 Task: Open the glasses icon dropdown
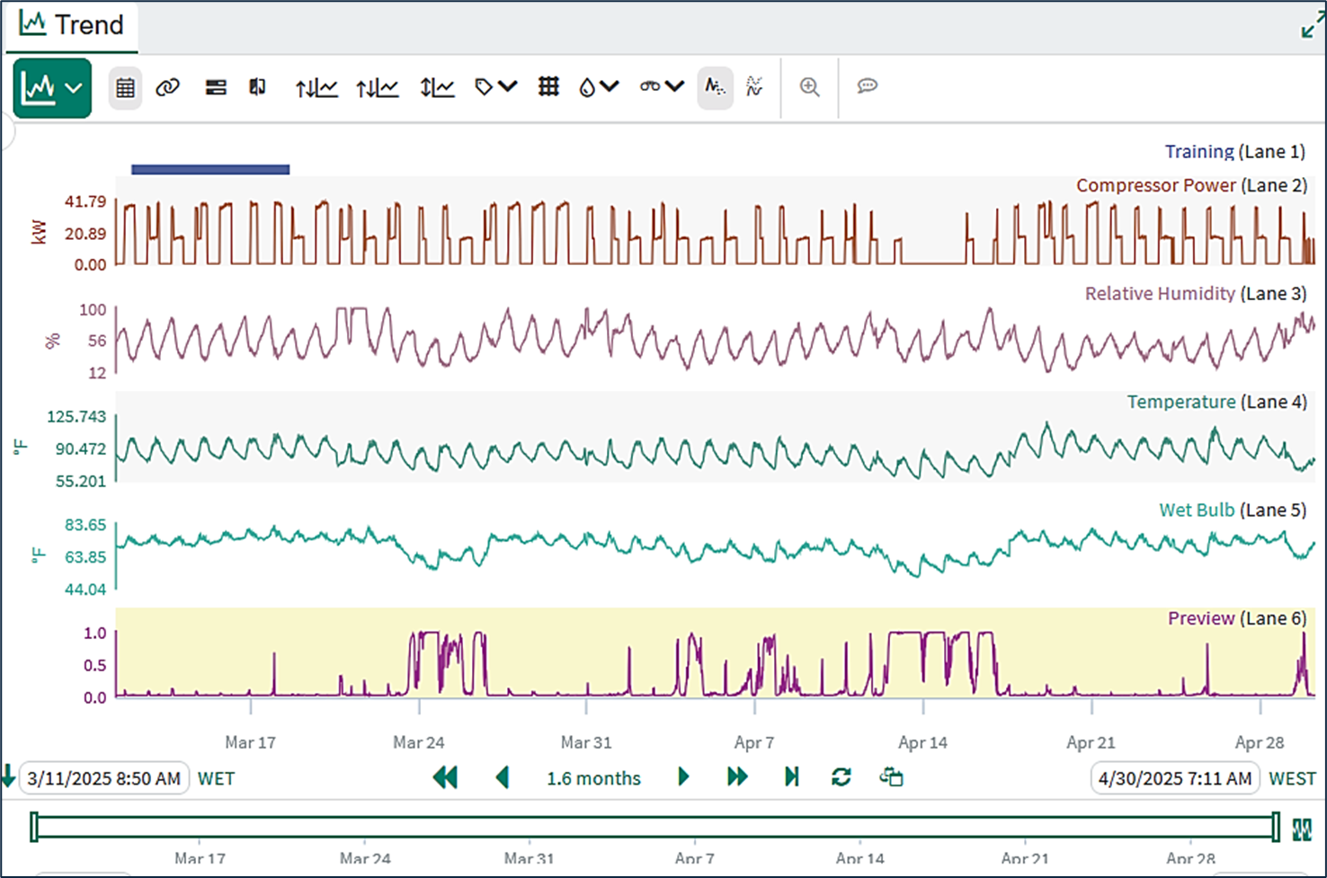click(662, 87)
